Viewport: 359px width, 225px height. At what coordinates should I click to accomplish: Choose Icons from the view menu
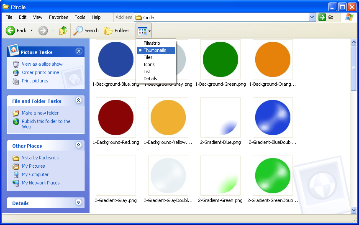coord(156,64)
